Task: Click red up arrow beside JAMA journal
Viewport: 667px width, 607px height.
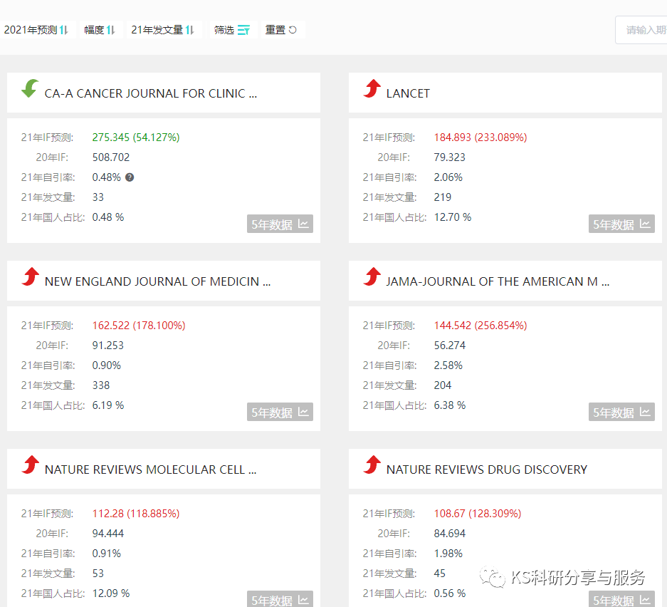Action: tap(372, 276)
